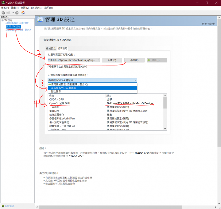
Task: Open the 系統資訊 link
Action: tap(10, 206)
